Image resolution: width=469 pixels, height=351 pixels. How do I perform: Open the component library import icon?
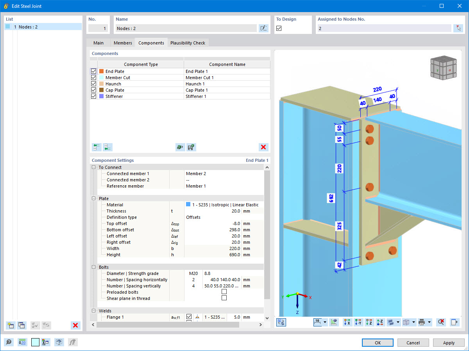click(x=180, y=147)
